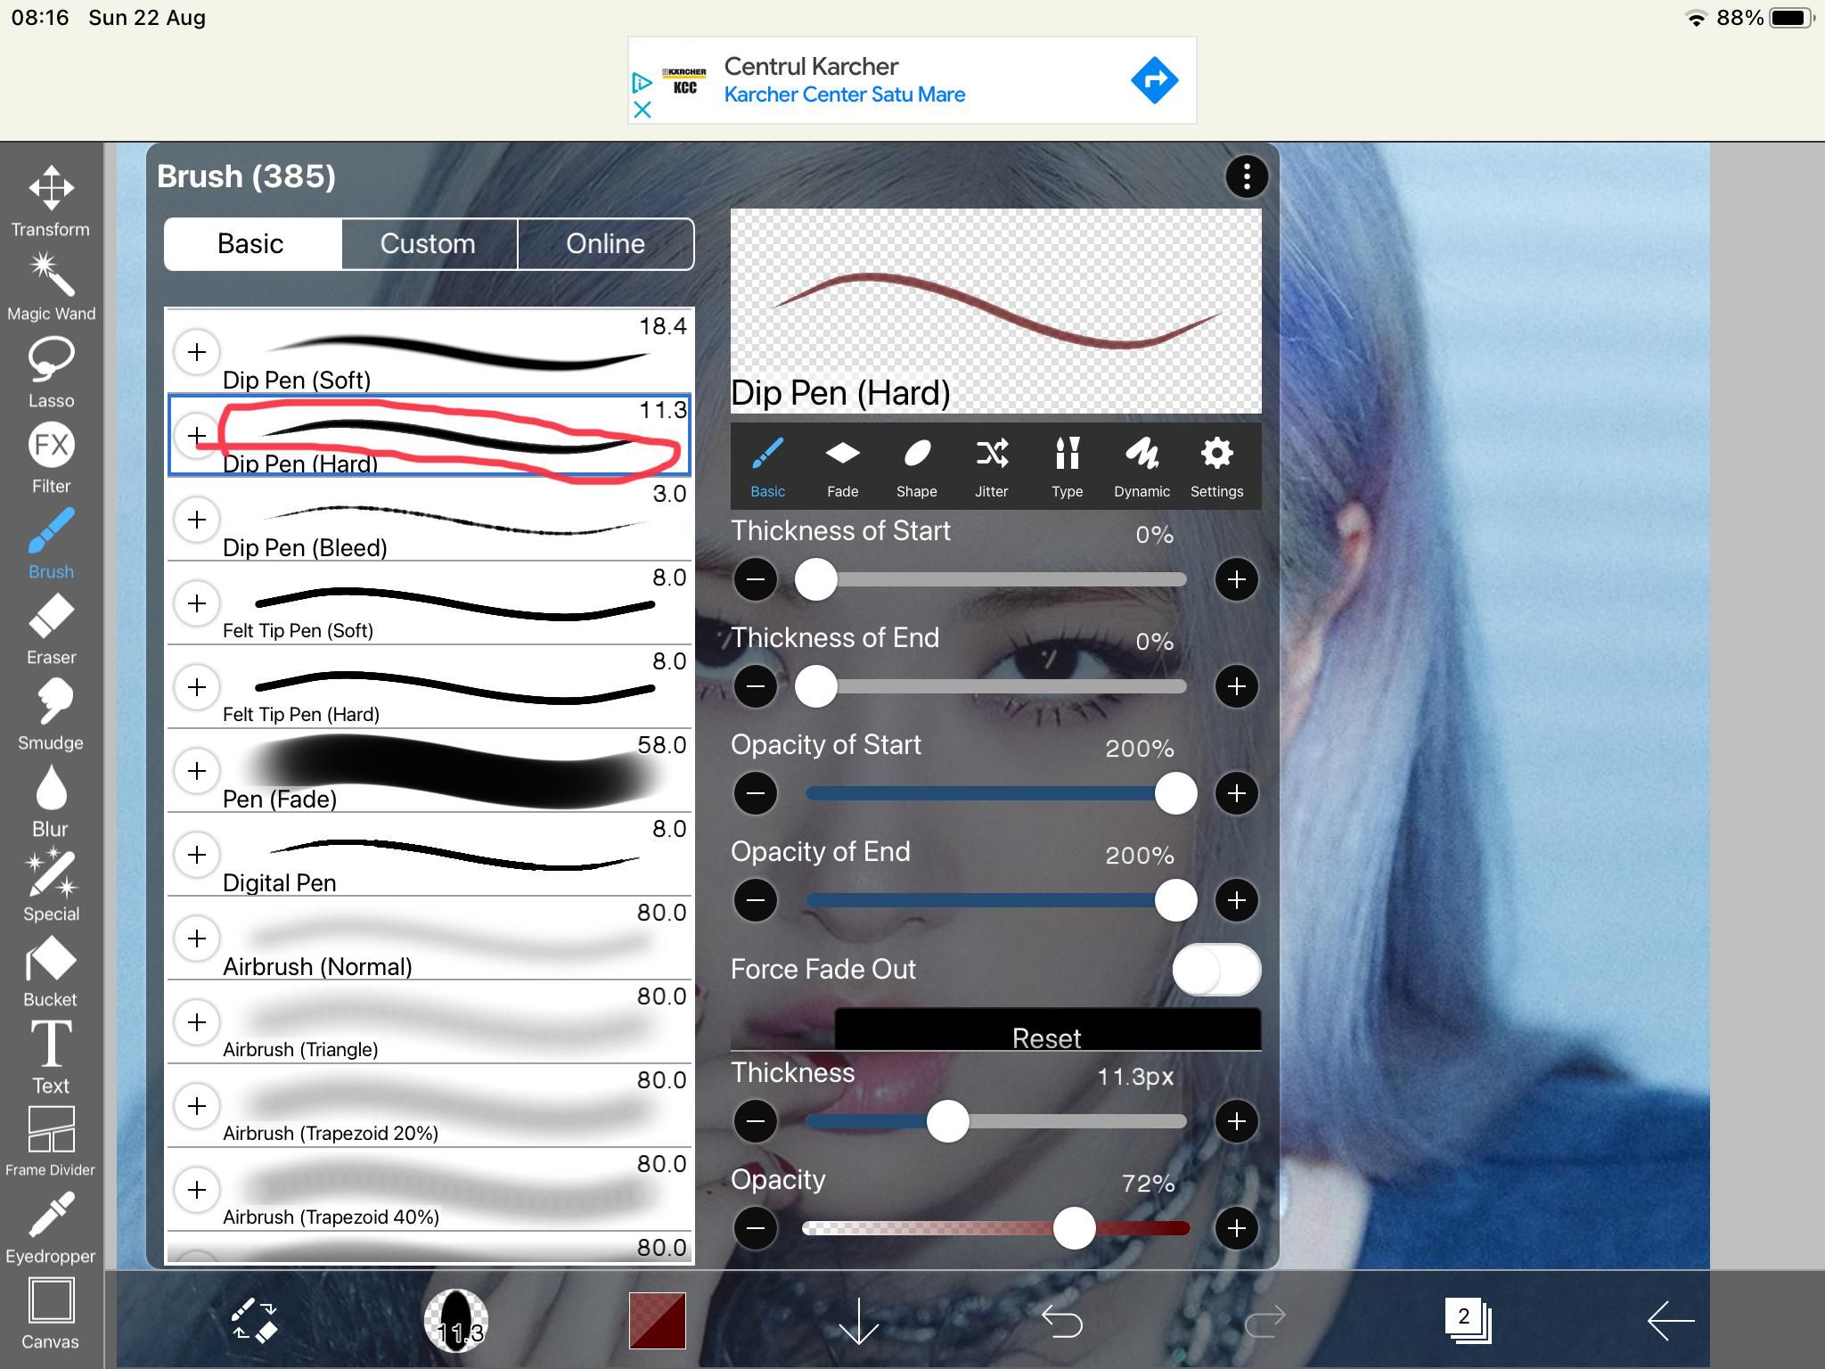Switch to the Custom brush tab

point(428,243)
